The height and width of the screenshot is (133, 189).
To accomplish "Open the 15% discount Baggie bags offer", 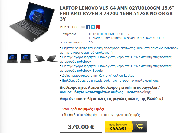I will [x=116, y=68].
